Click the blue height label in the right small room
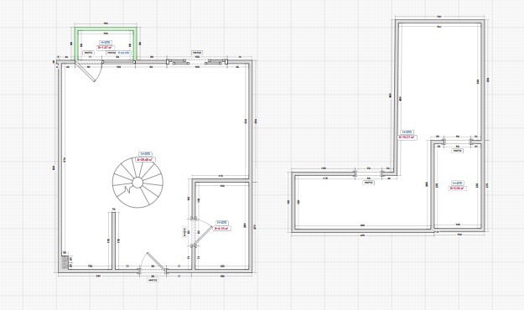 tap(457, 183)
